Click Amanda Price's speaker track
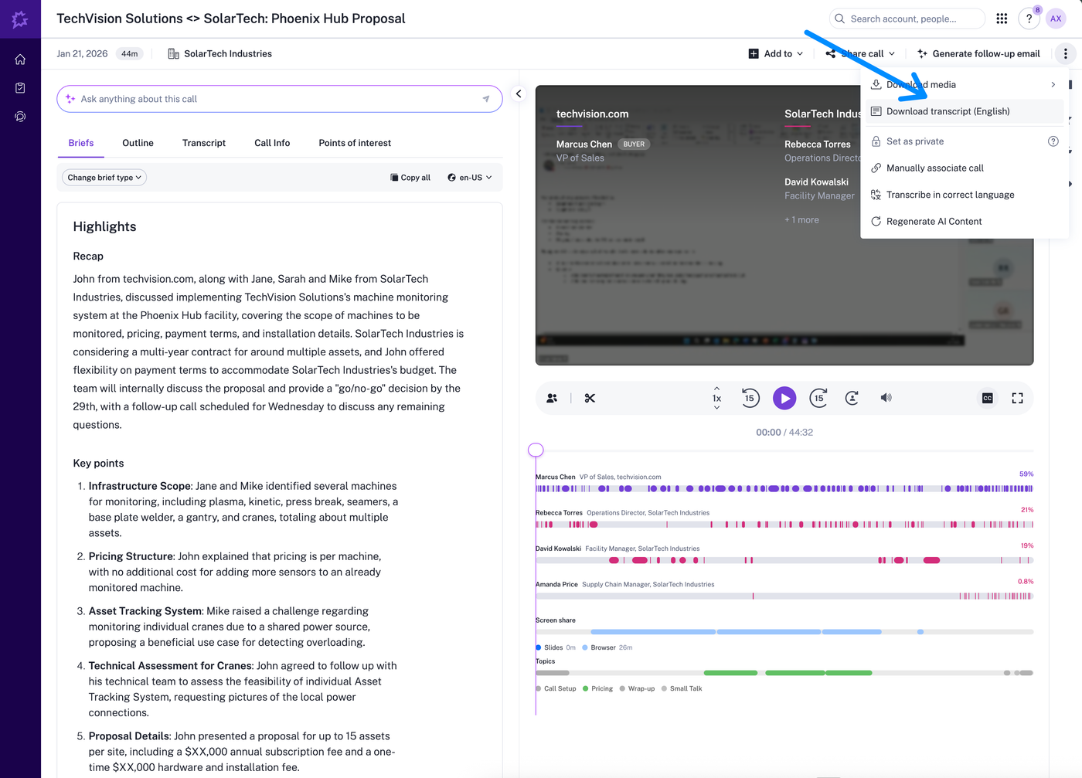The height and width of the screenshot is (778, 1082). click(x=784, y=596)
